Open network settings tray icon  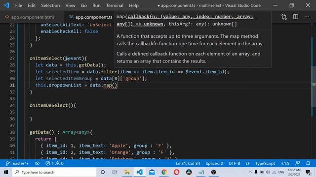[274, 172]
